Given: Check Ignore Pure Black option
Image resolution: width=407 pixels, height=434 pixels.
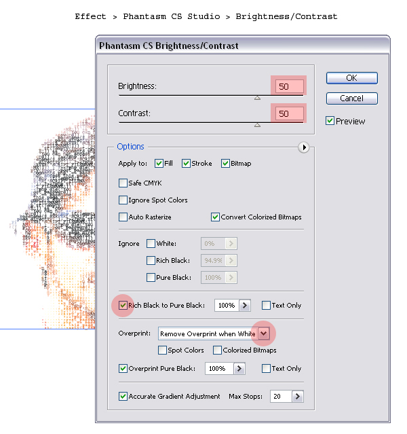Looking at the screenshot, I should (151, 277).
